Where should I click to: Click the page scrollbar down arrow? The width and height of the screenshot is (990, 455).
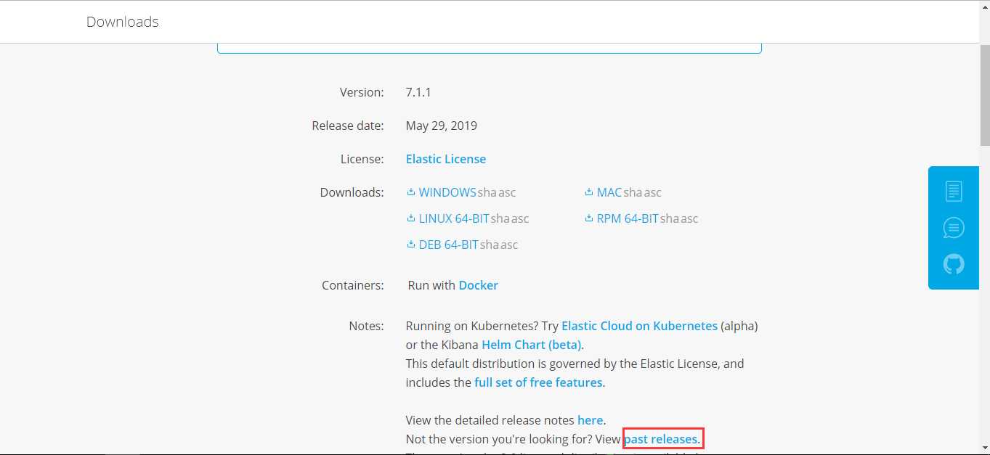[983, 448]
